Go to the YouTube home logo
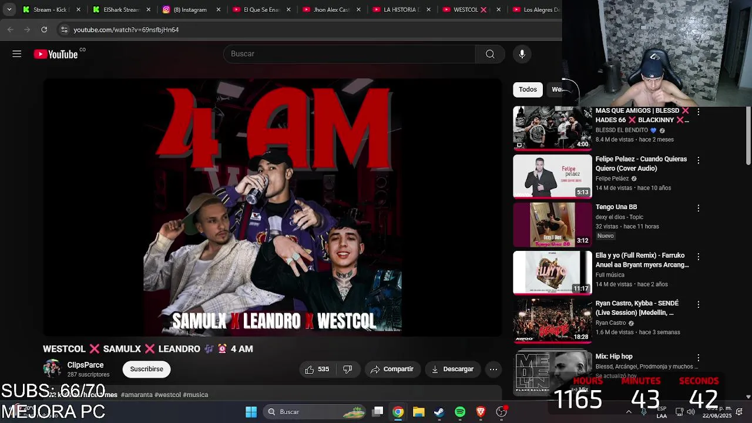This screenshot has height=423, width=752. click(56, 54)
